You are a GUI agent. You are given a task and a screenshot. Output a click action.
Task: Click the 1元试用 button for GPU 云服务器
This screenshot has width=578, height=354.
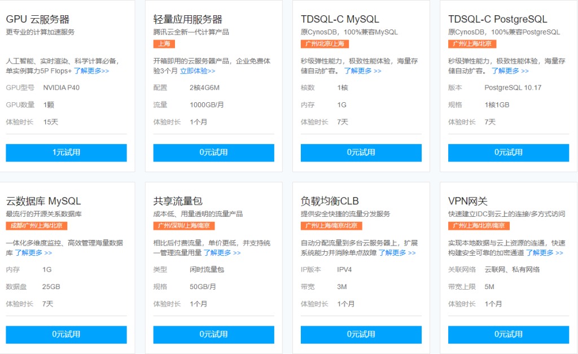(x=65, y=153)
